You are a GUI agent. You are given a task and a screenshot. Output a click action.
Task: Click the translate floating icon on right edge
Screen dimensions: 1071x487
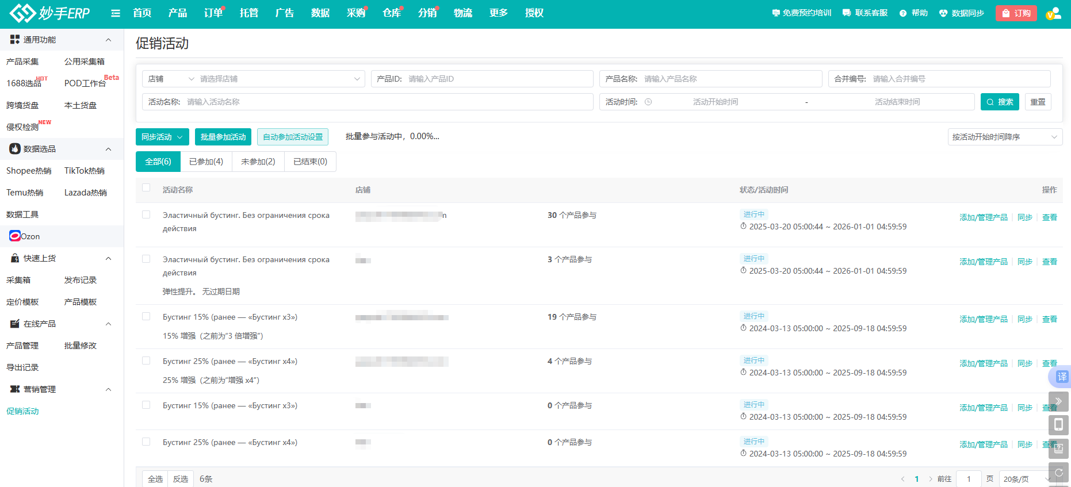coord(1061,377)
